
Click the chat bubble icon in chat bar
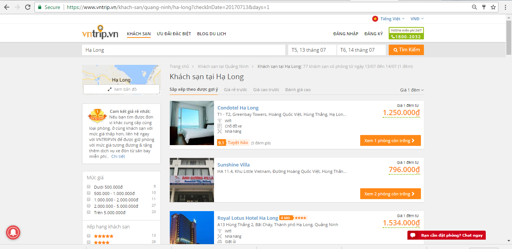(x=413, y=235)
